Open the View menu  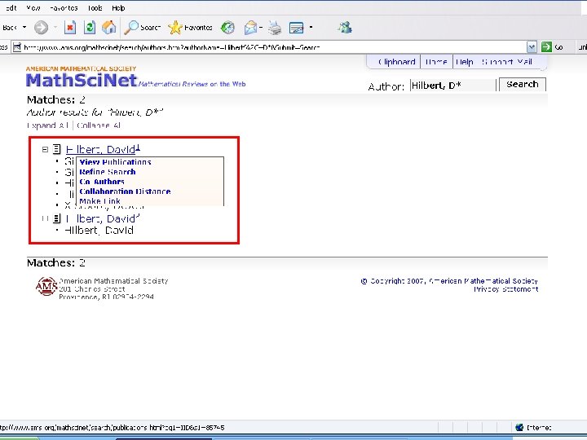(x=33, y=8)
